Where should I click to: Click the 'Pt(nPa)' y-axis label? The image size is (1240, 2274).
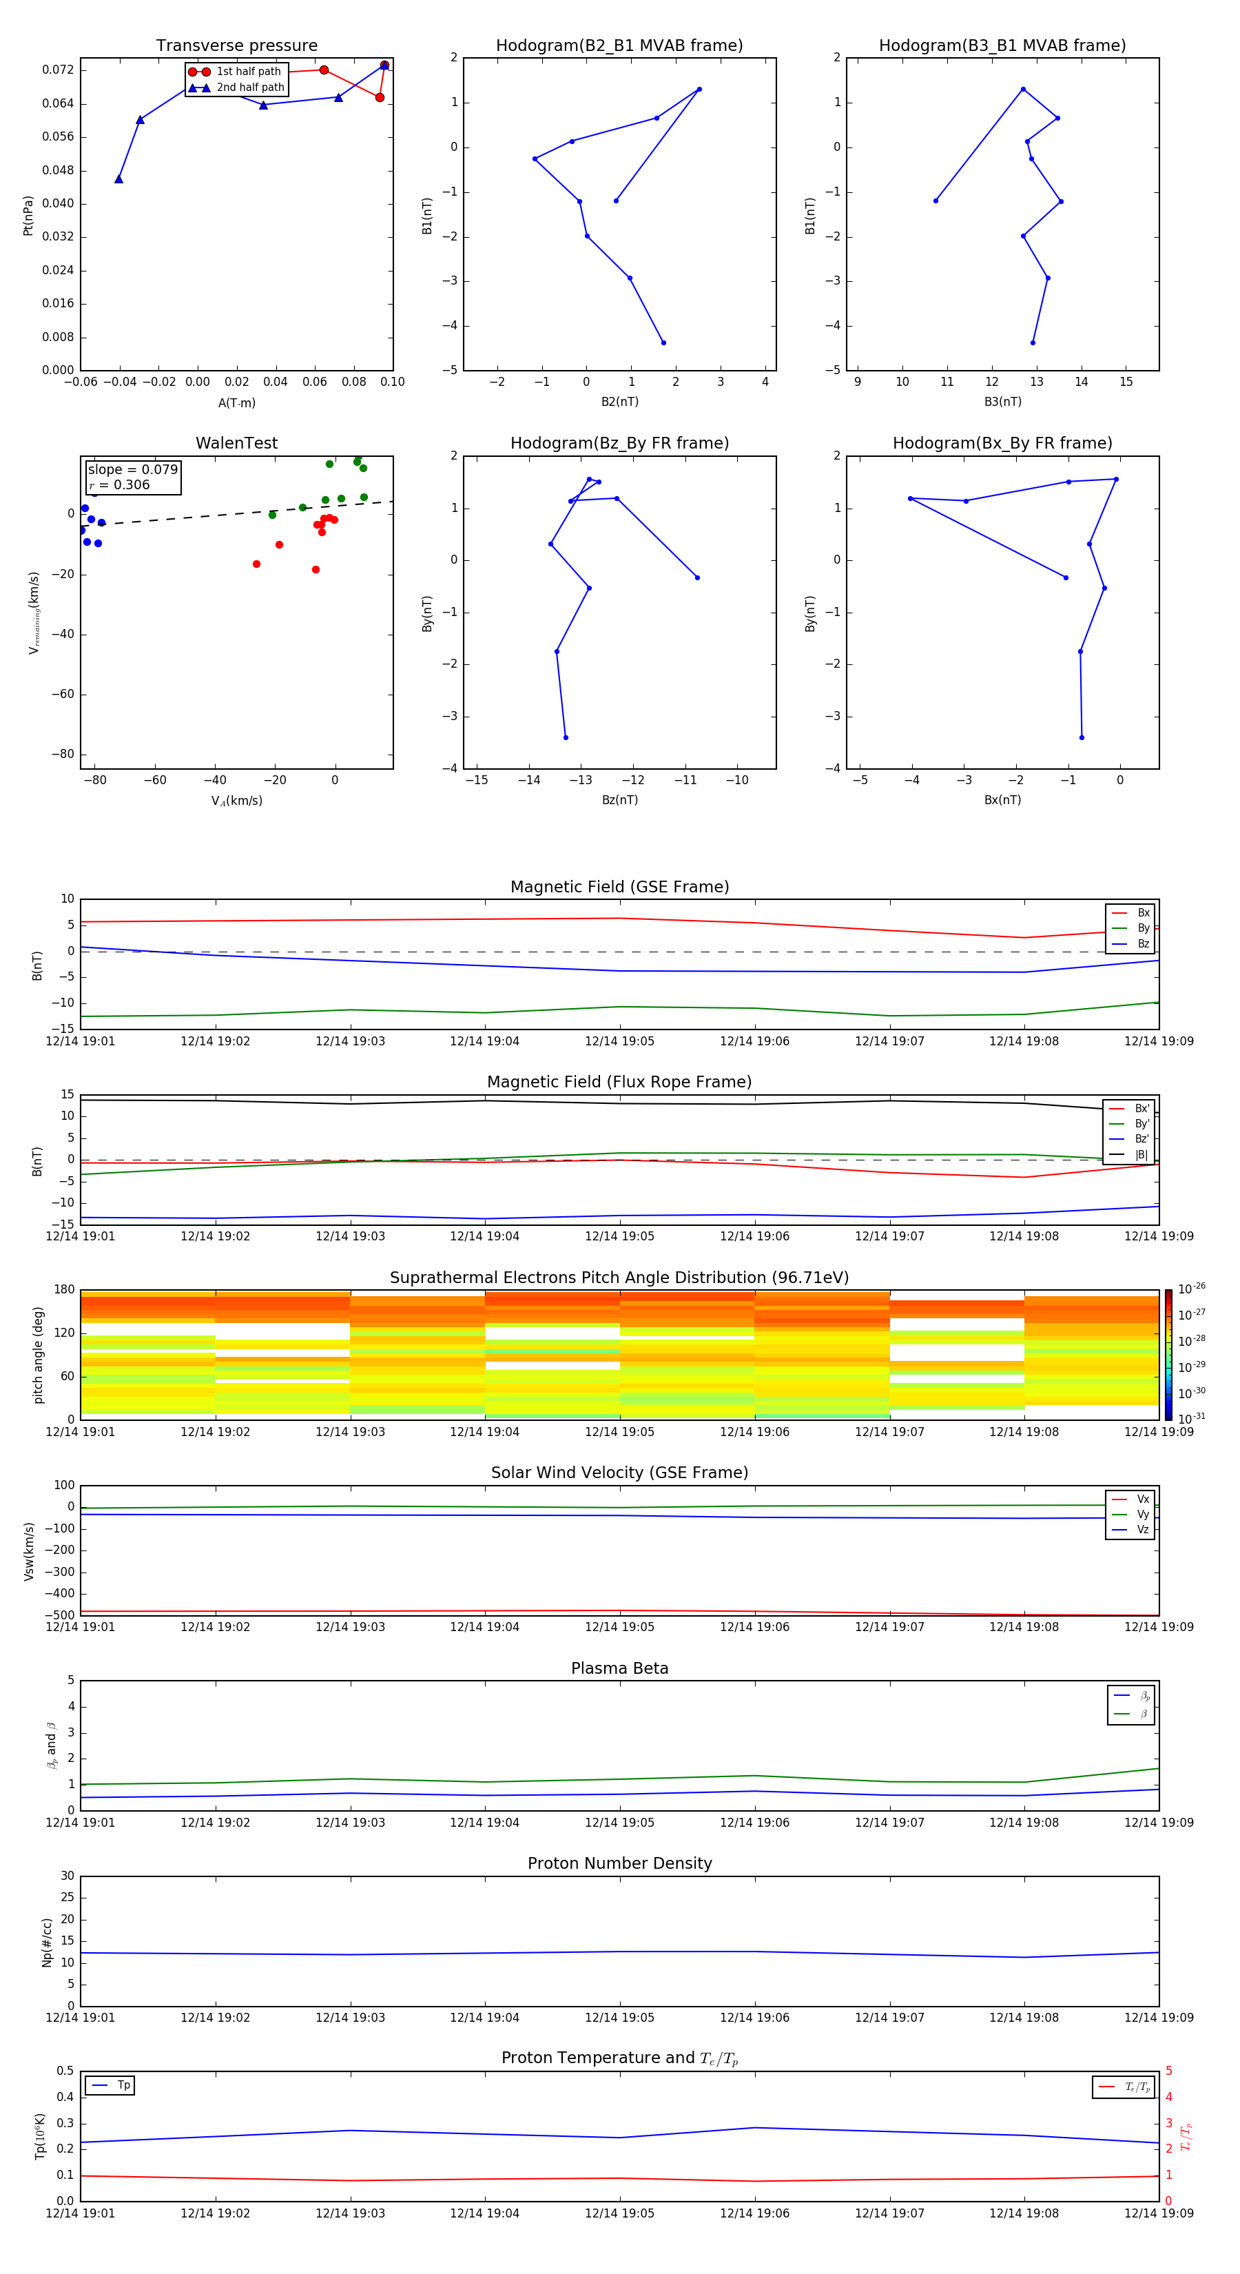tap(28, 216)
